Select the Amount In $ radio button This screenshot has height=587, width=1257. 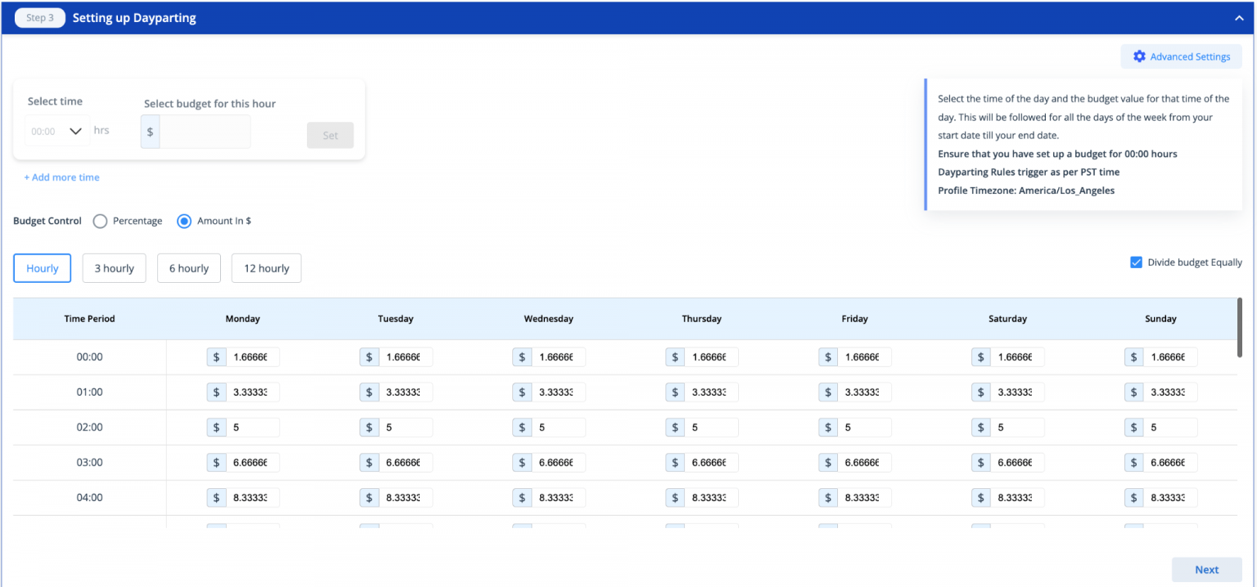tap(184, 221)
